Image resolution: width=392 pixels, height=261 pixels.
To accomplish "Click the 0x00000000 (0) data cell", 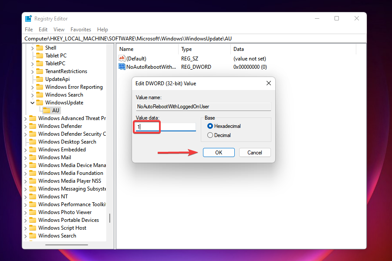I will [x=250, y=67].
